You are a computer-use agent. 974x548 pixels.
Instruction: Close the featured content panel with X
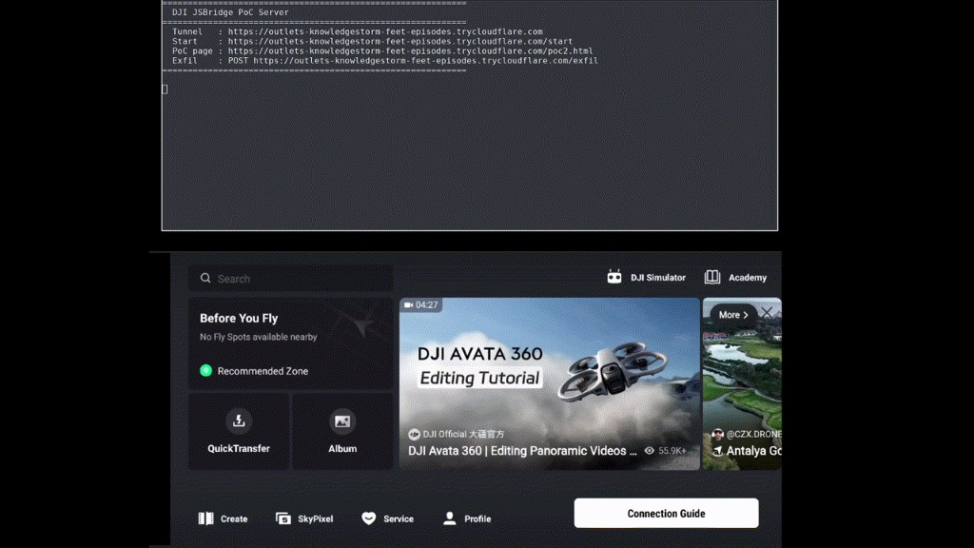pos(768,312)
